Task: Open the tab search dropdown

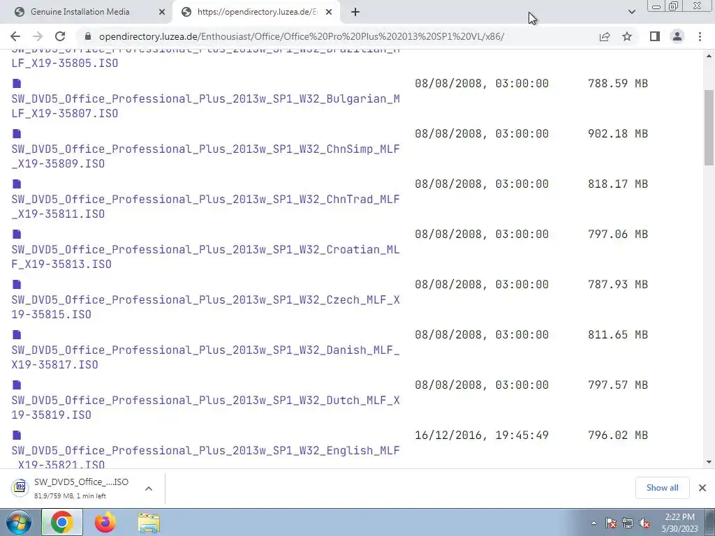Action: 631,12
